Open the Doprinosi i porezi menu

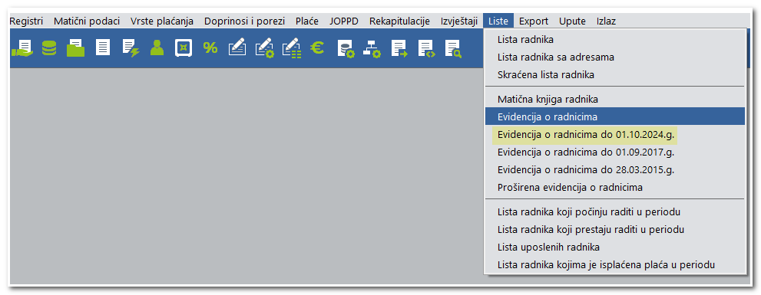tap(244, 21)
